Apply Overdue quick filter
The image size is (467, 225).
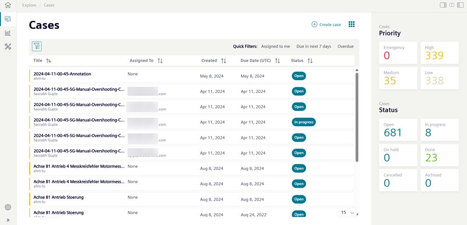point(346,47)
